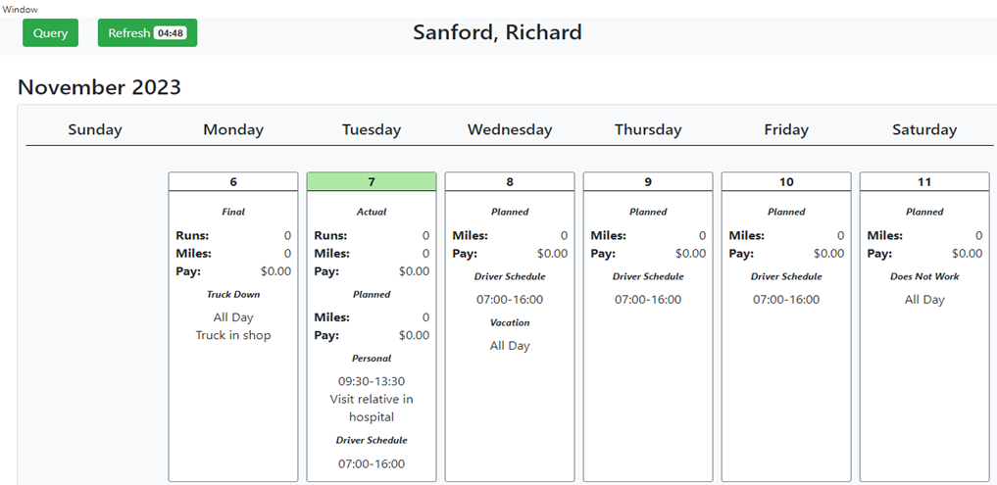Viewport: 997px width, 485px height.
Task: Open day 10 date header
Action: (786, 182)
